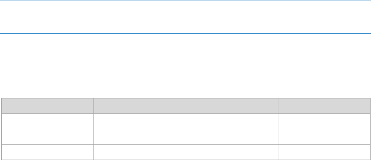
Task: Click first white row, first column cell
Action: [x=48, y=121]
